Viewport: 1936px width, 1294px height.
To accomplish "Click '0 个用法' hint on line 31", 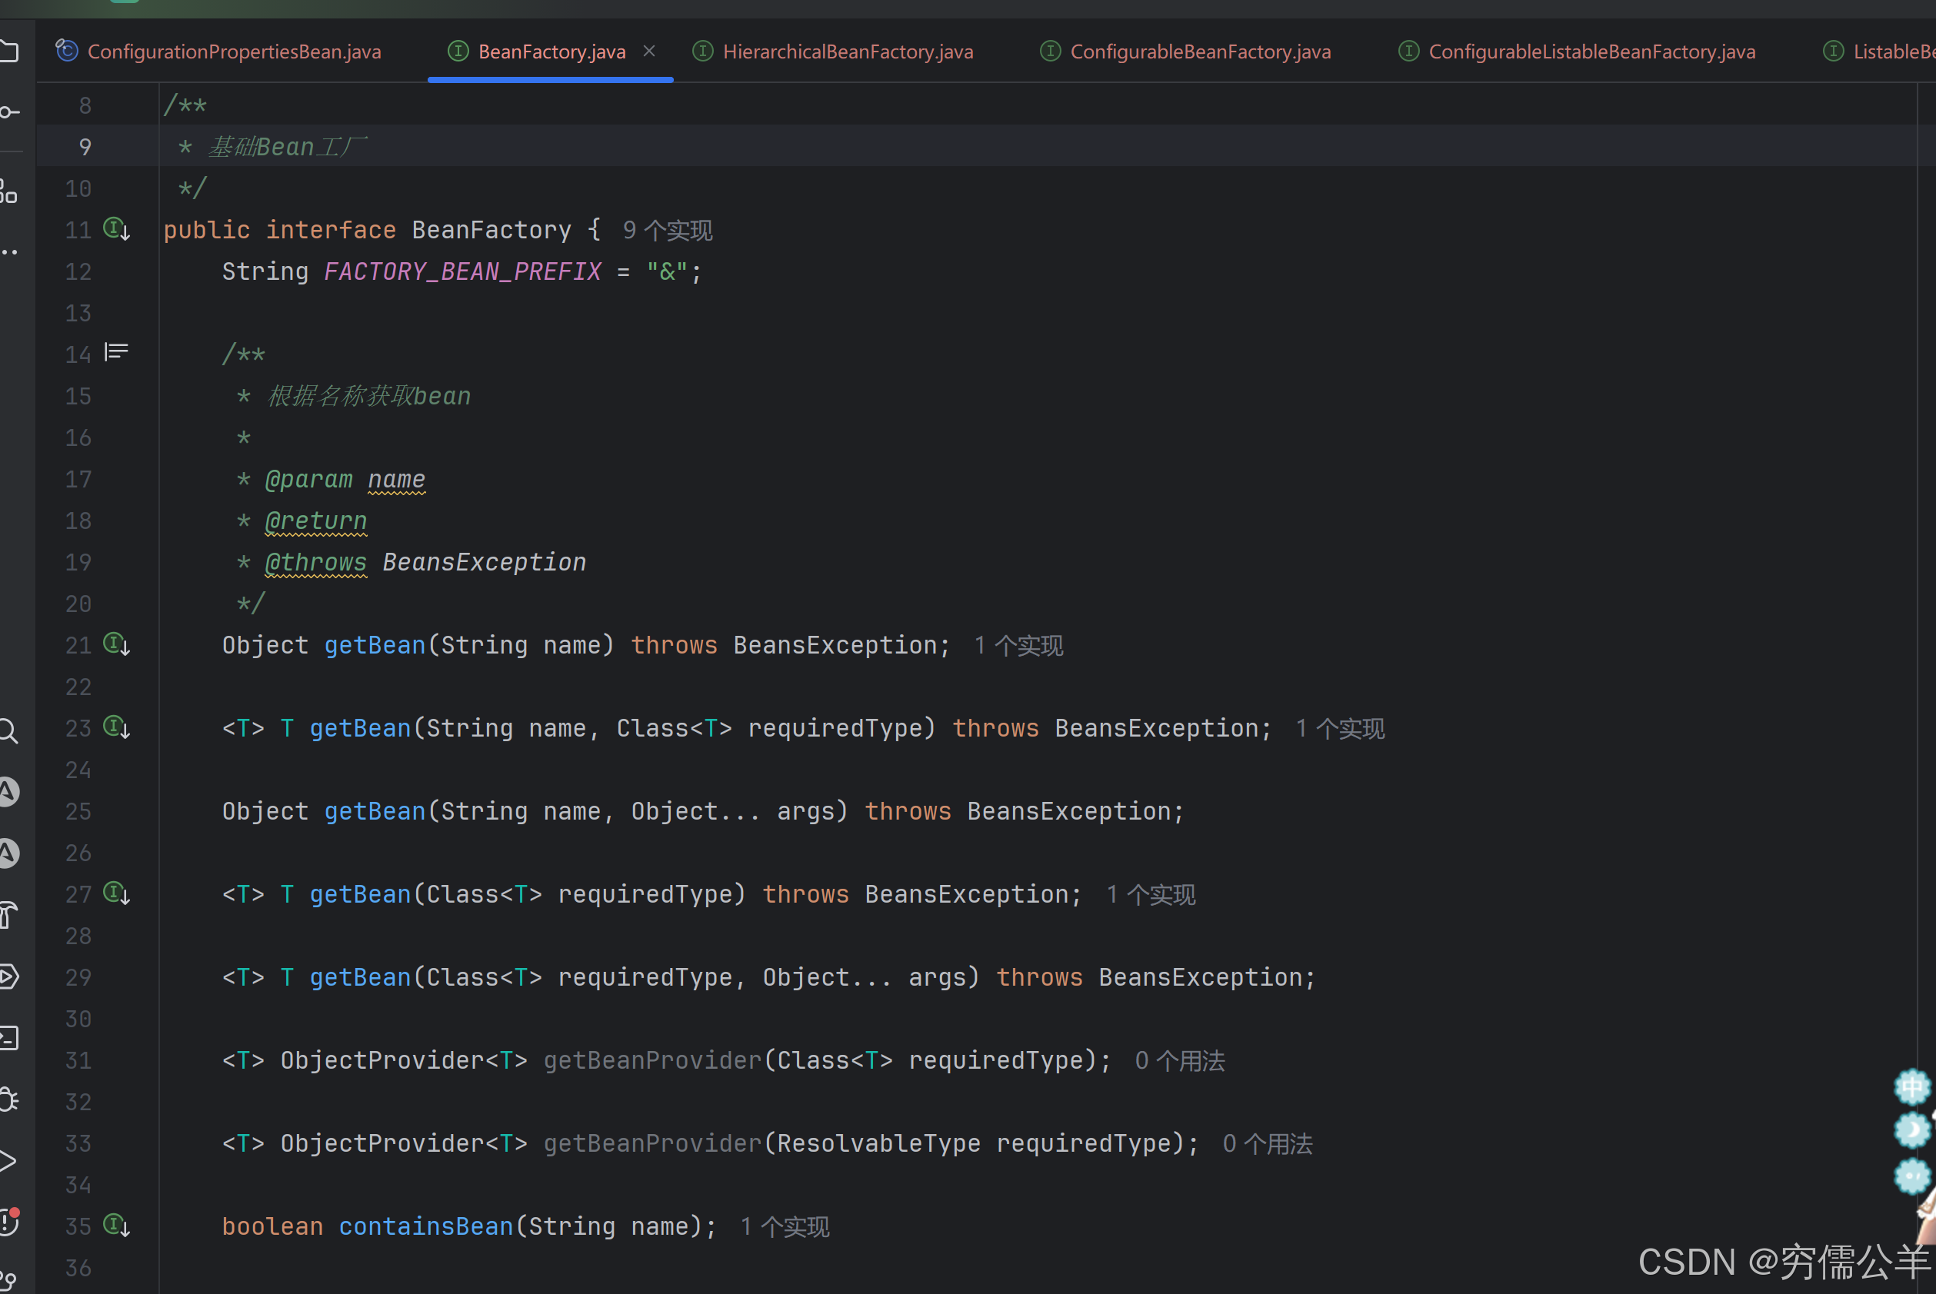I will coord(1179,1061).
